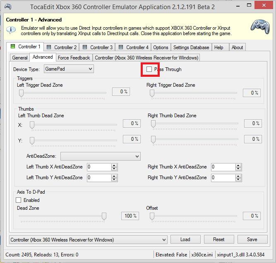Click the Left Thumb Dead Zone X slider

pyautogui.click(x=32, y=125)
